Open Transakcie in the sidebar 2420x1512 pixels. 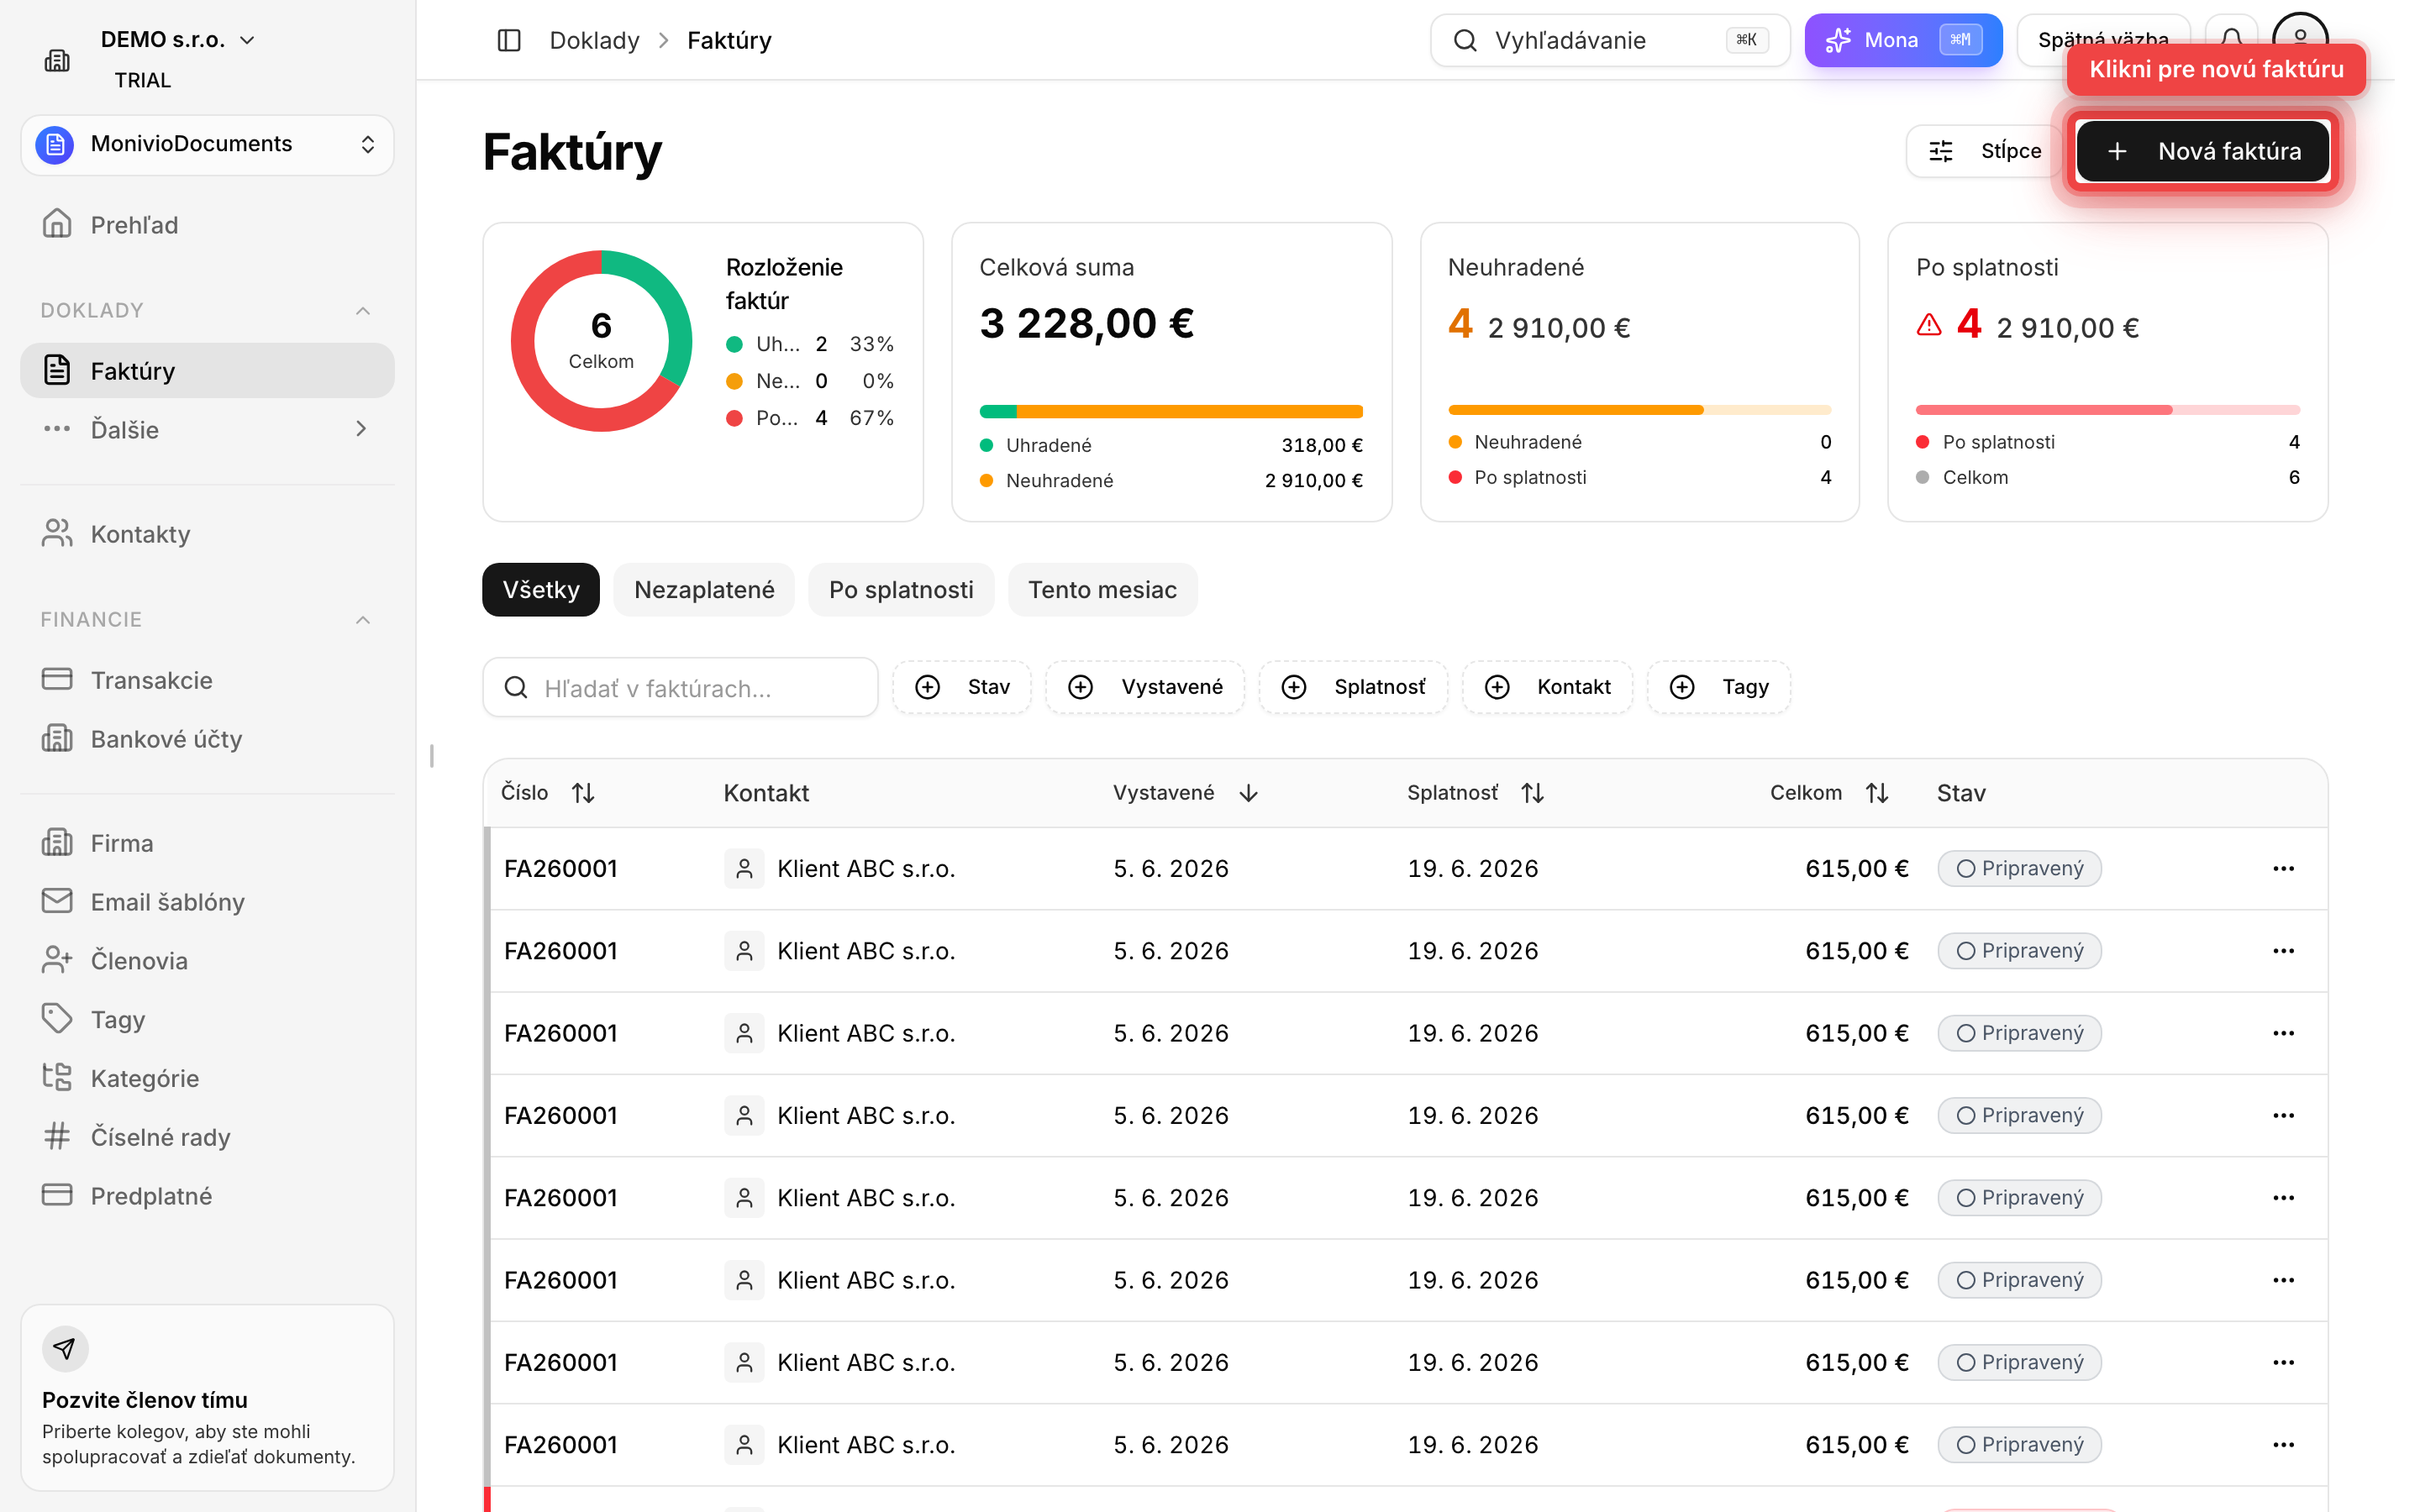click(207, 680)
